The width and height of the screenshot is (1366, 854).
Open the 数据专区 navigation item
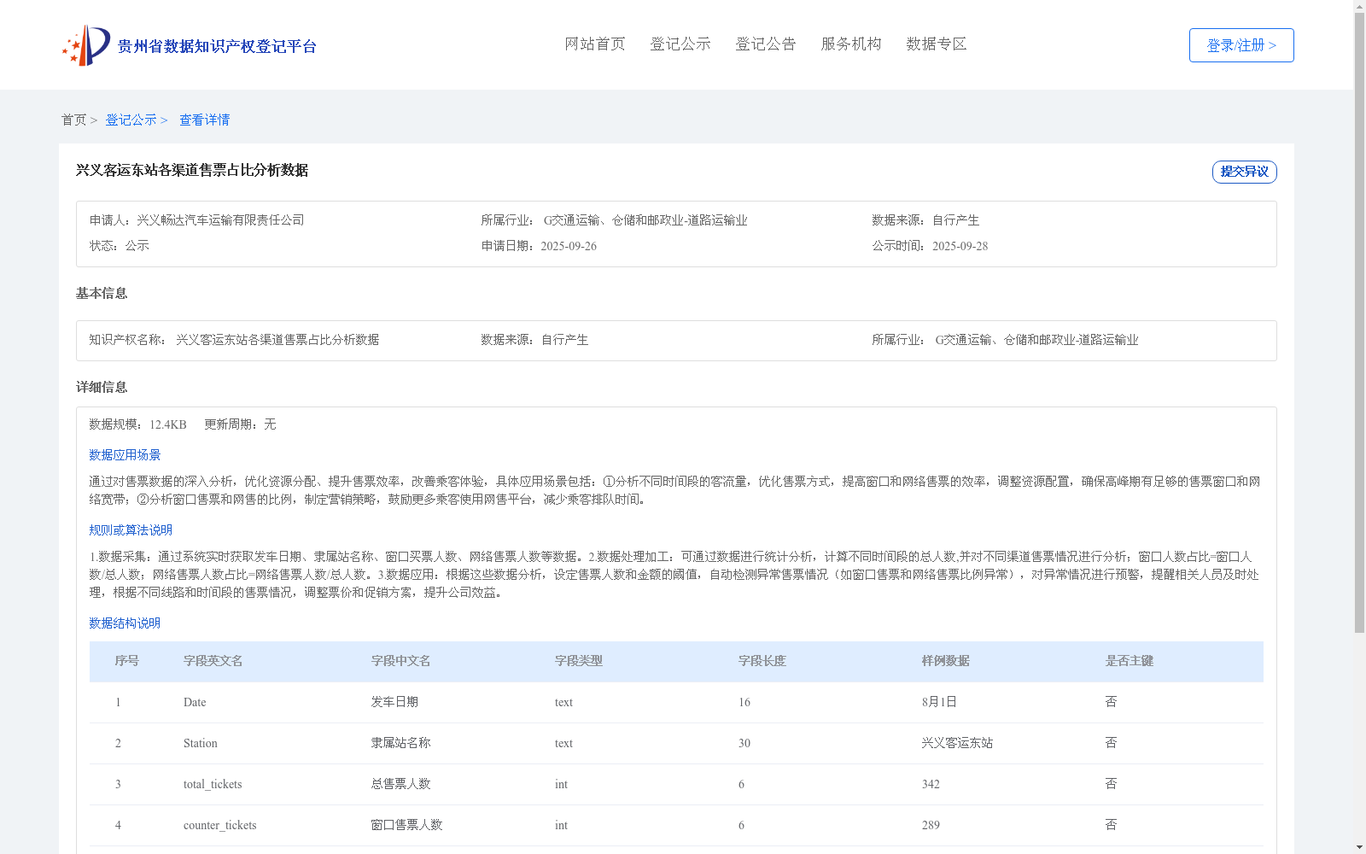click(937, 44)
